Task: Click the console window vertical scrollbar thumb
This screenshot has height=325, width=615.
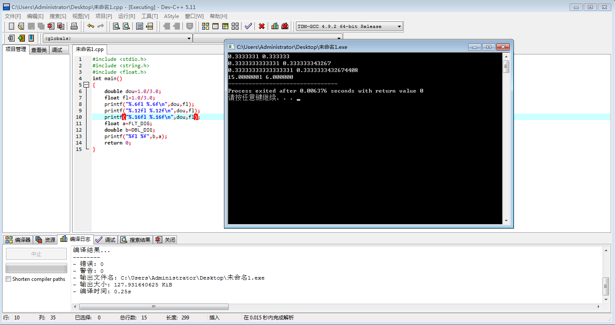Action: [x=506, y=66]
